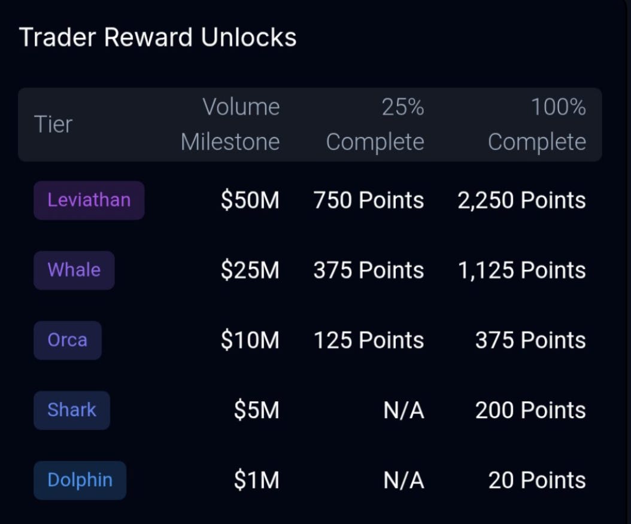Click the Trader Reward Unlocks heading
Image resolution: width=631 pixels, height=524 pixels.
(x=158, y=38)
